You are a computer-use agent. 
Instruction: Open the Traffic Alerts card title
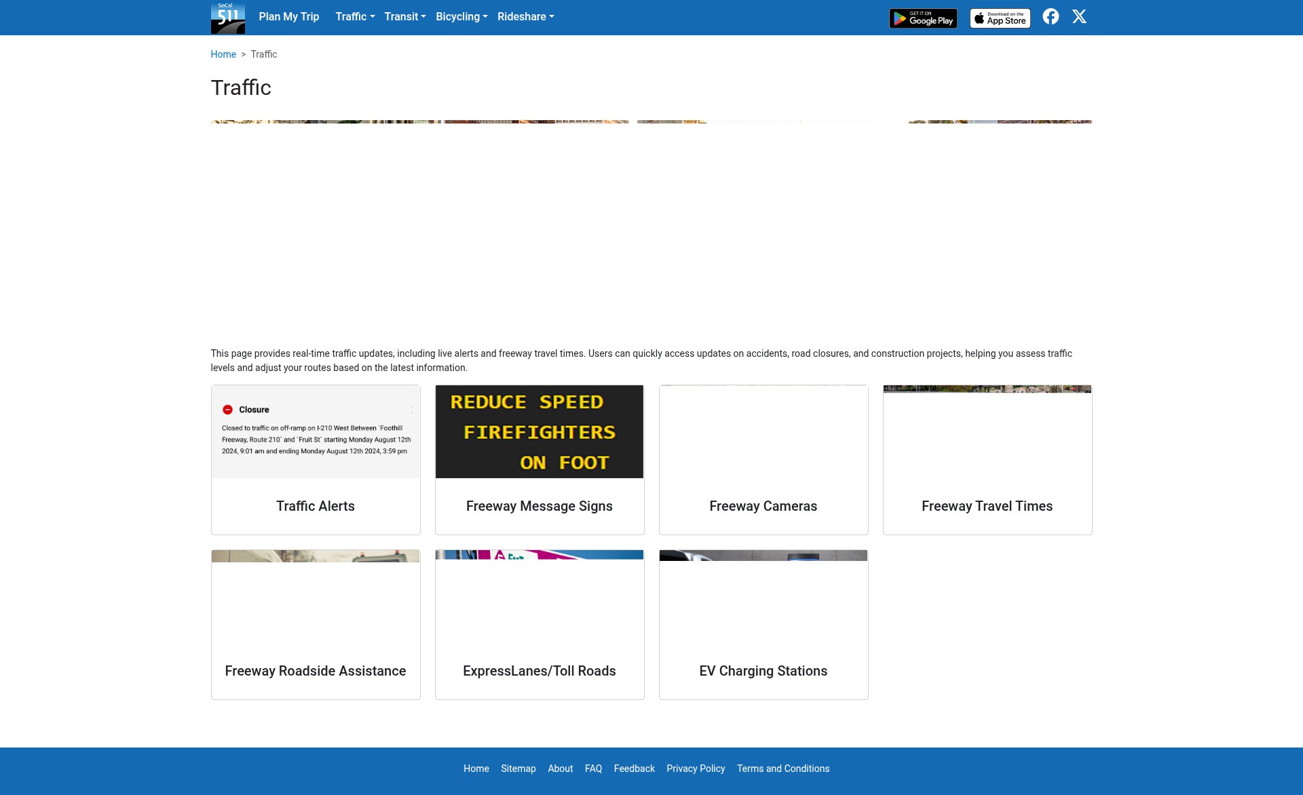[x=316, y=506]
